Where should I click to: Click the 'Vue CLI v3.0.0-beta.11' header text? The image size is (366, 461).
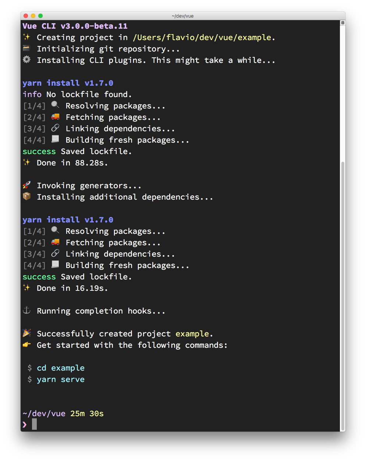pos(75,26)
